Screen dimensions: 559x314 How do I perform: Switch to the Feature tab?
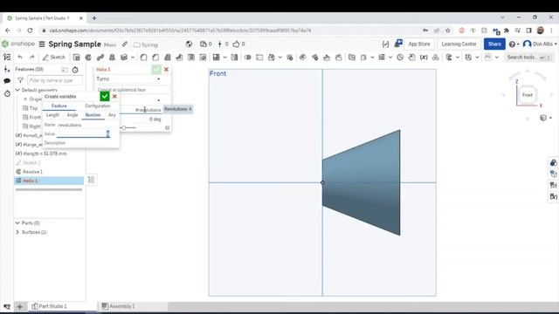[x=59, y=106]
